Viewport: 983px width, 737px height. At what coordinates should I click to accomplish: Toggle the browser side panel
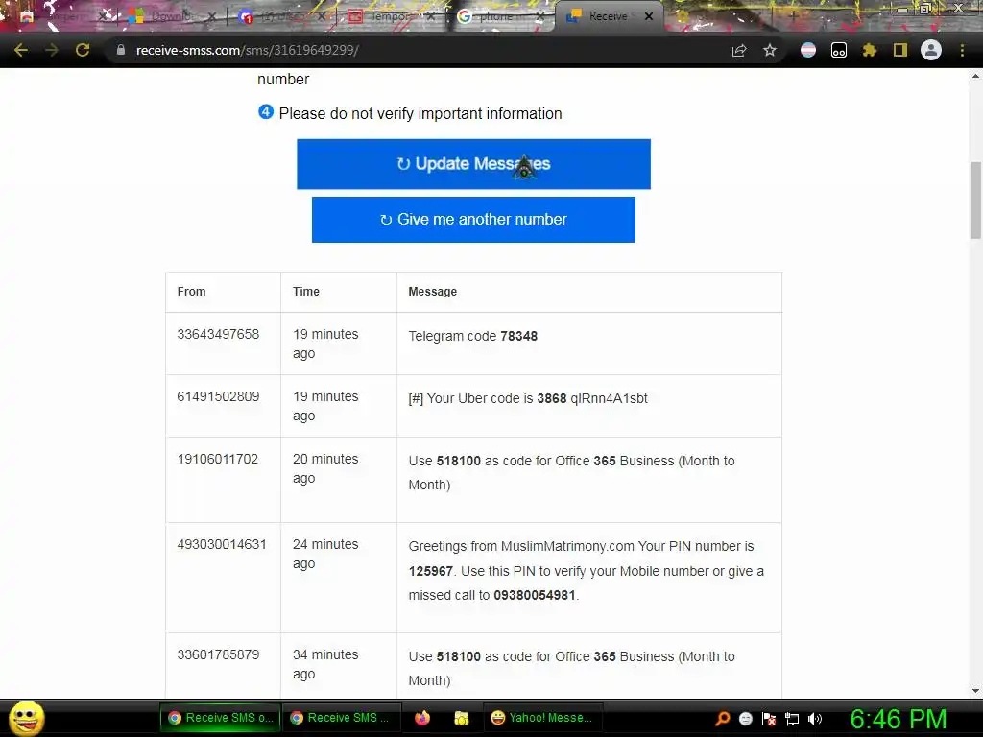point(900,50)
